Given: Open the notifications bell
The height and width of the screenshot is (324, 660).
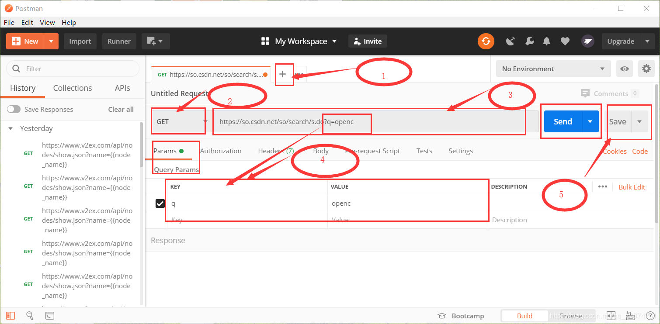Looking at the screenshot, I should click(547, 41).
